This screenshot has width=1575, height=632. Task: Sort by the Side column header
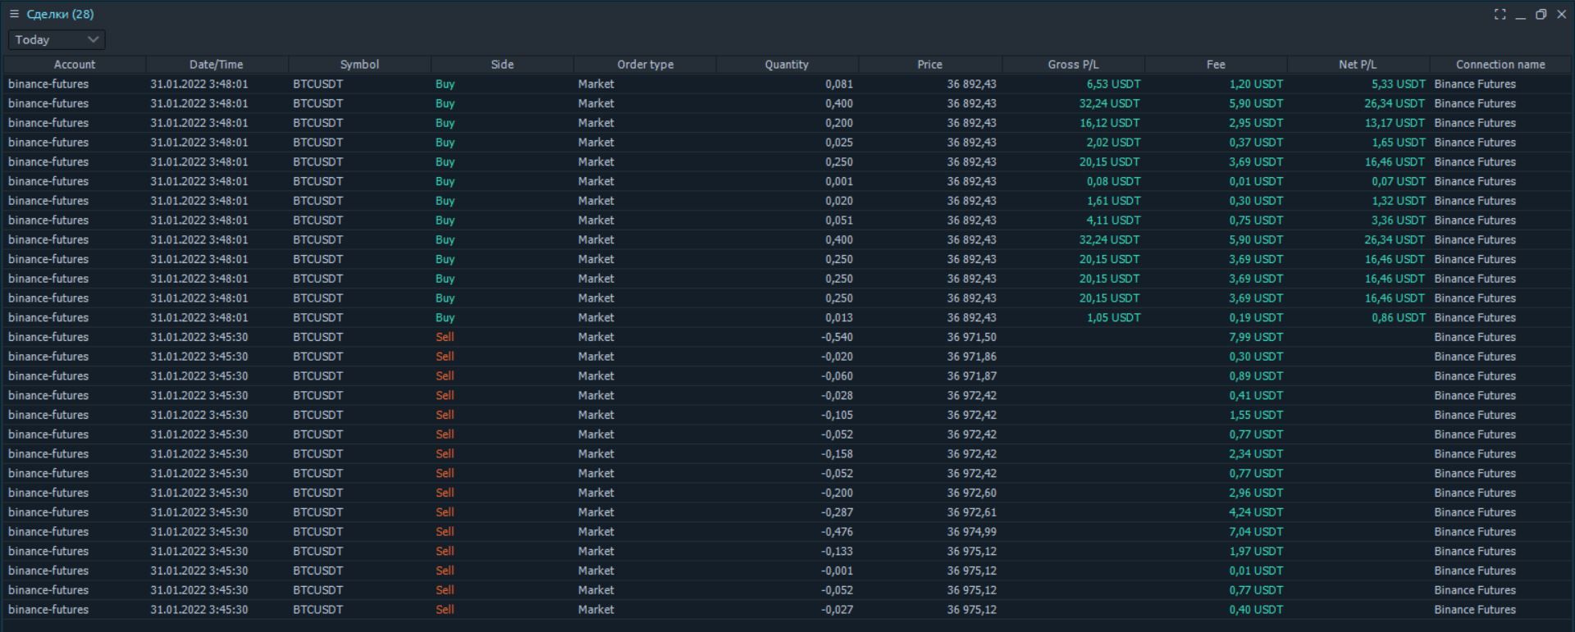(x=502, y=64)
